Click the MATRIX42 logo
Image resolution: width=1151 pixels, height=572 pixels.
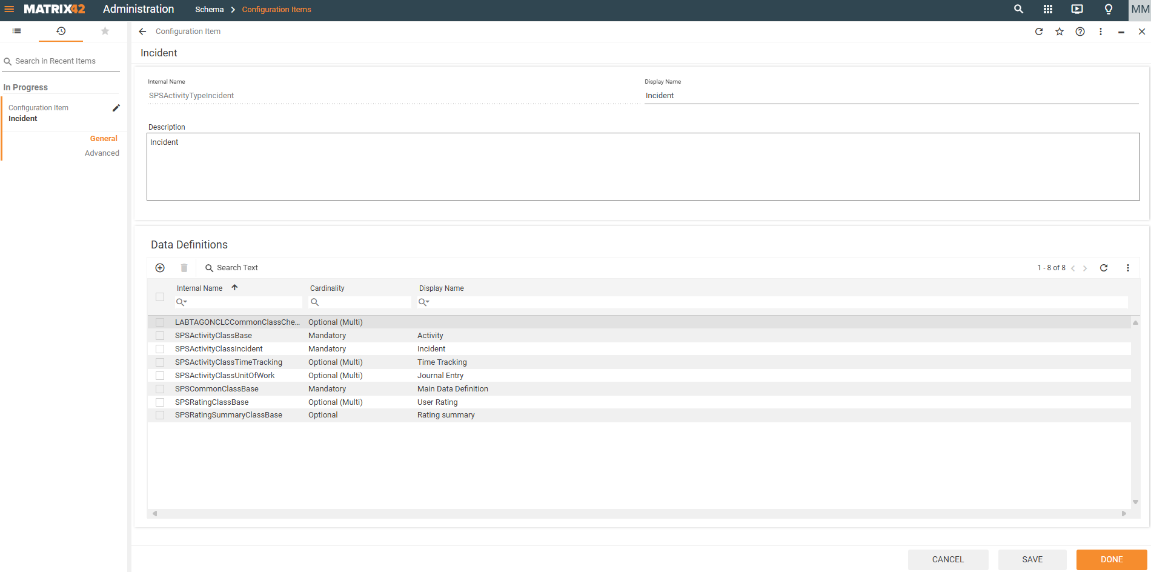(55, 9)
